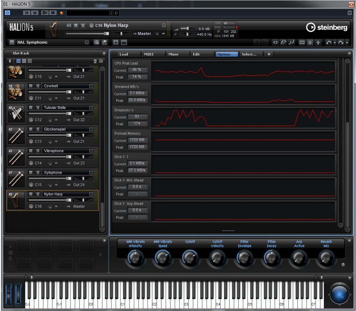Click the undo arrow icon
The height and width of the screenshot is (311, 356).
click(x=328, y=43)
